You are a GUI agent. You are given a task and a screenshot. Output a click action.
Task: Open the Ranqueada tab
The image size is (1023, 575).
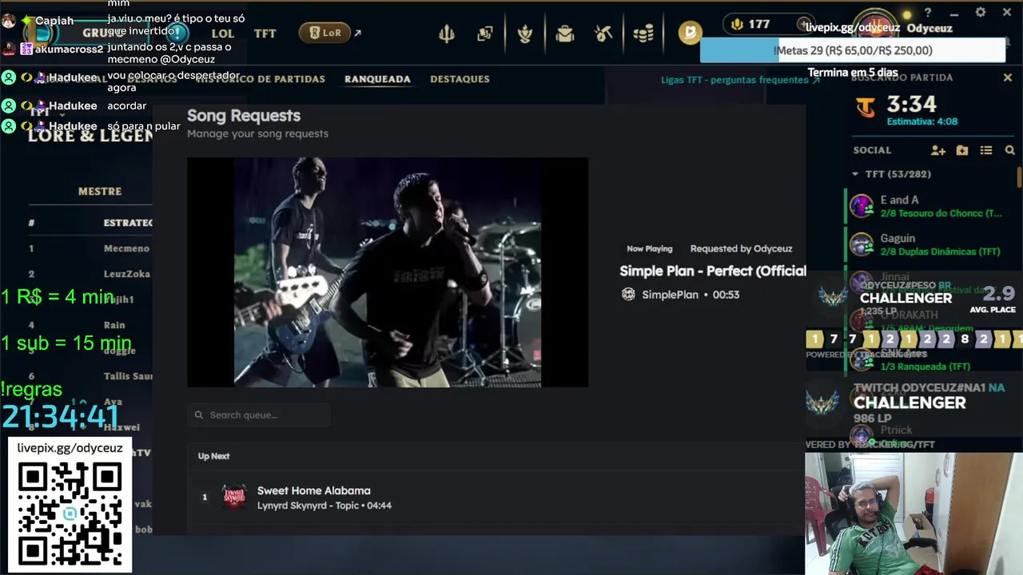(377, 79)
